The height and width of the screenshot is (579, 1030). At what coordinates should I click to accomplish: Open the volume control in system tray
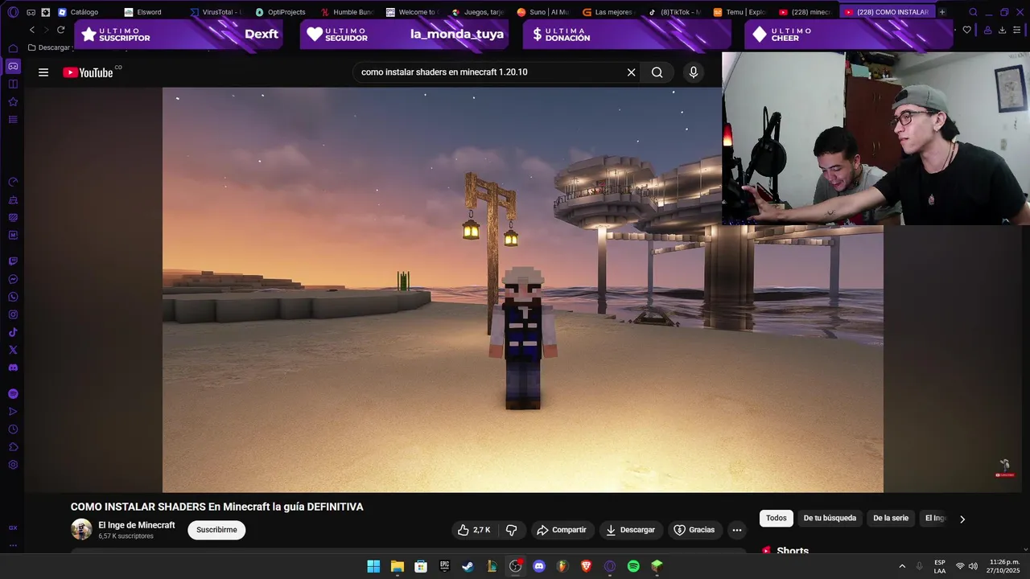pos(973,566)
